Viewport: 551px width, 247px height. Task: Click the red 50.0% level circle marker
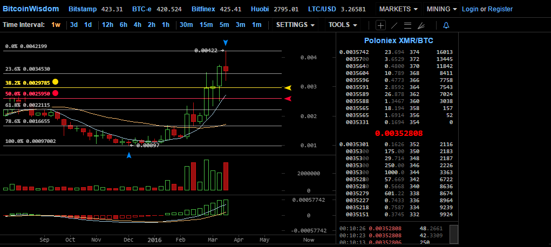pyautogui.click(x=55, y=93)
